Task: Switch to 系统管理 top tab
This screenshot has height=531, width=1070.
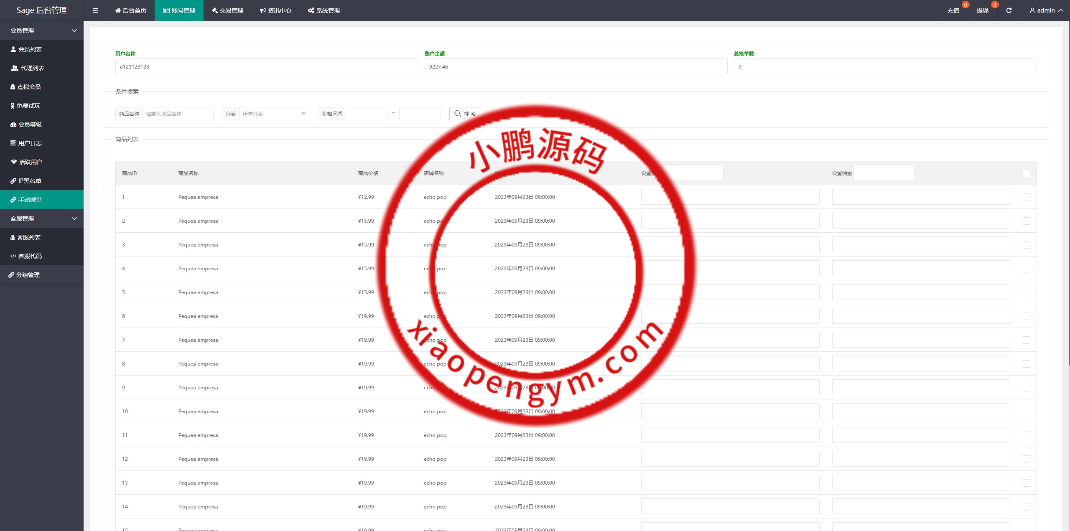Action: (324, 10)
